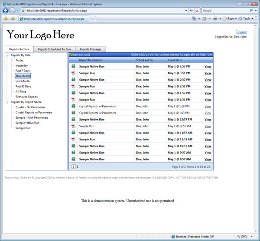The image size is (260, 241).
Task: Click the IE Forward navigation button
Action: click(x=12, y=10)
